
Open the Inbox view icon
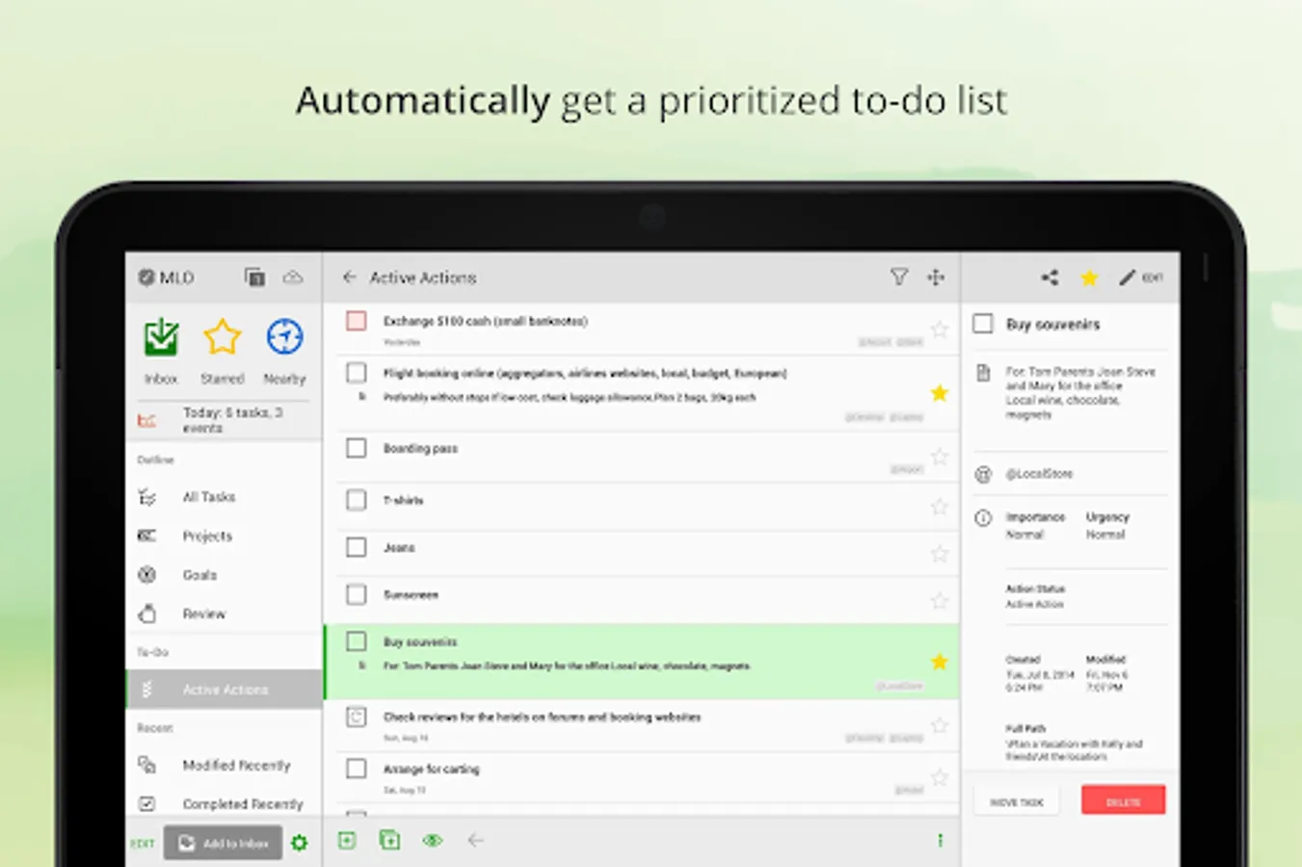(161, 337)
